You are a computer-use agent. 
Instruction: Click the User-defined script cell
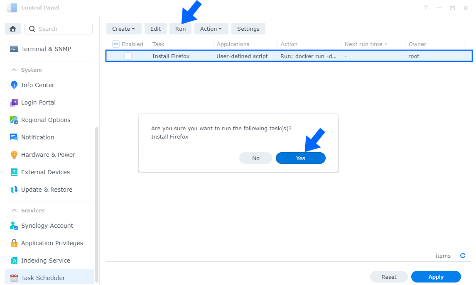point(242,56)
